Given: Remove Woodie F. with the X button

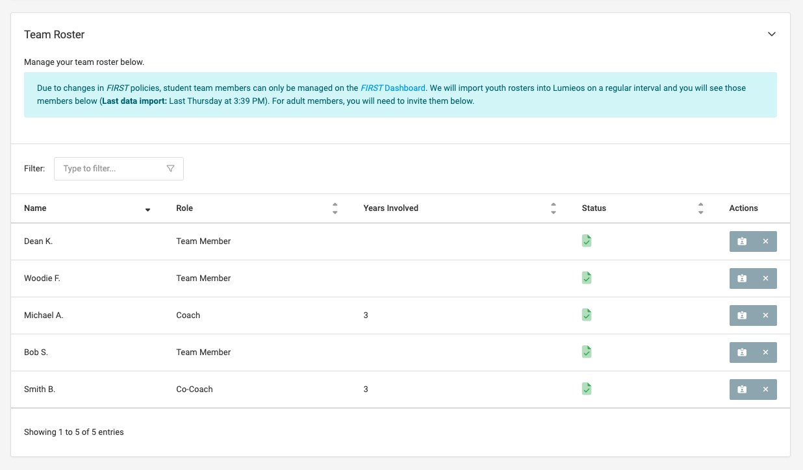Looking at the screenshot, I should [x=765, y=278].
